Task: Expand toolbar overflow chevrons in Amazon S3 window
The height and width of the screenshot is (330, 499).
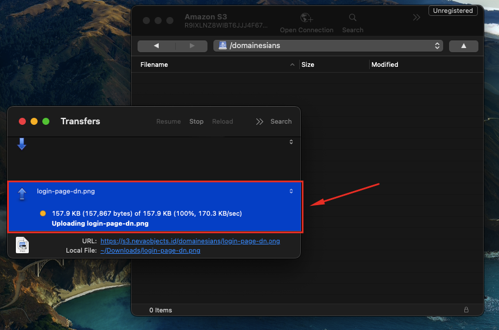Action: click(x=416, y=18)
